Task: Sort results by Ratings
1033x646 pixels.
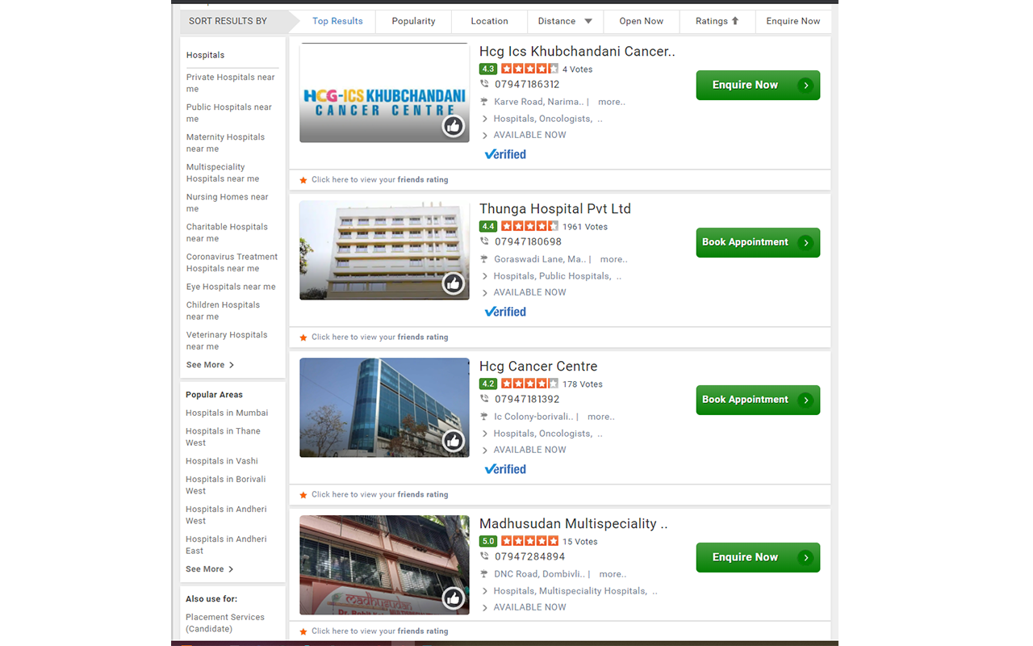Action: pyautogui.click(x=717, y=21)
